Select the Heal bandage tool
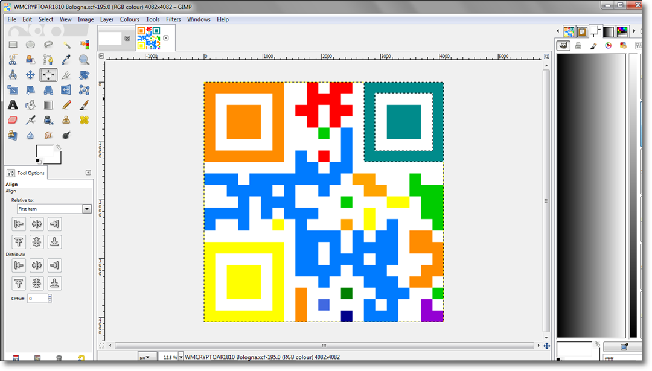The width and height of the screenshot is (652, 371). [84, 120]
